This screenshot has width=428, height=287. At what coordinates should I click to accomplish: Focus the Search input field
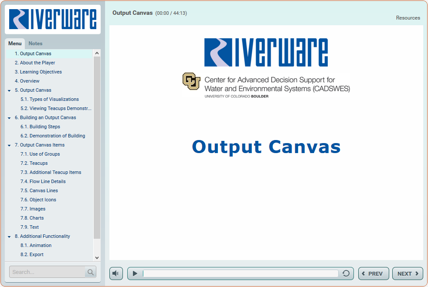(x=47, y=272)
